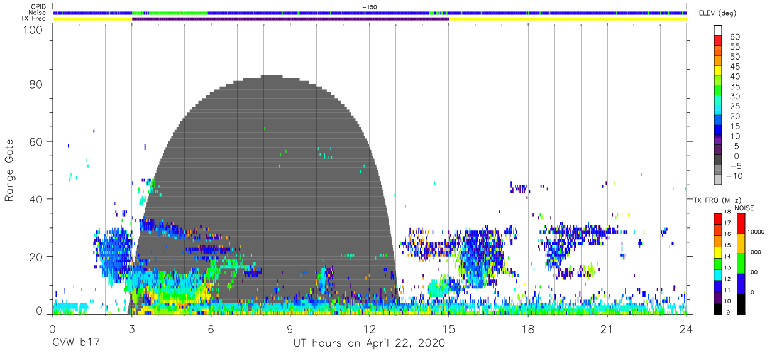
Task: Click the 10000 label on the NOISE legend
Action: (756, 232)
